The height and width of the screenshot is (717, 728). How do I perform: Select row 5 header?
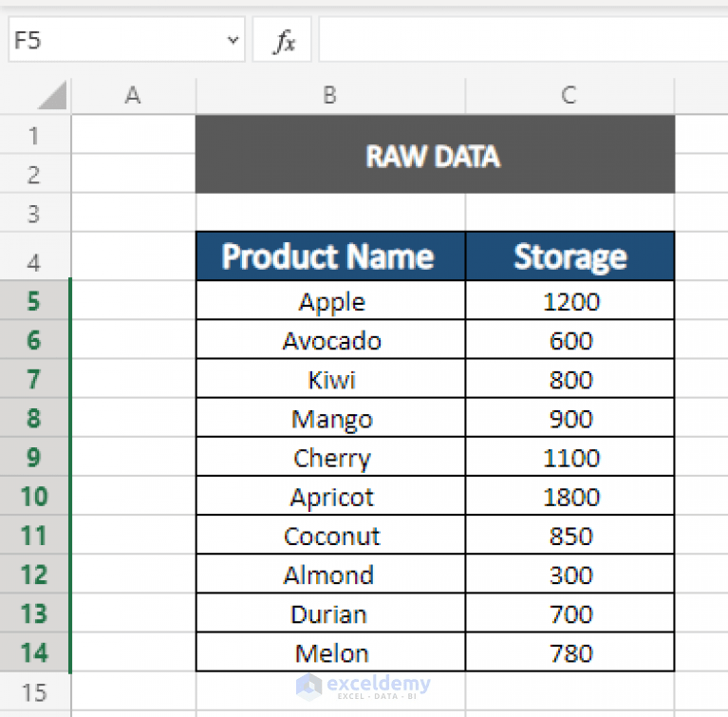coord(34,300)
